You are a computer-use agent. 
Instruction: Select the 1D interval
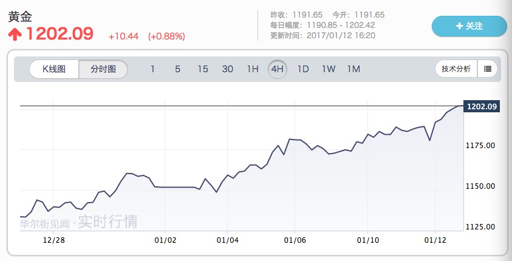(303, 69)
